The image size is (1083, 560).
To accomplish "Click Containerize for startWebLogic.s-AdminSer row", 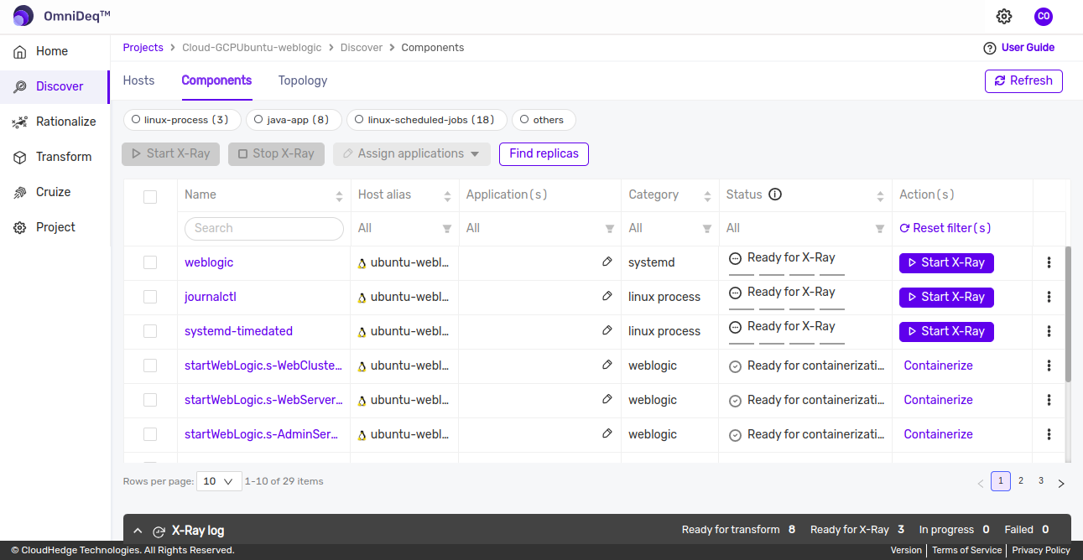I will click(938, 434).
